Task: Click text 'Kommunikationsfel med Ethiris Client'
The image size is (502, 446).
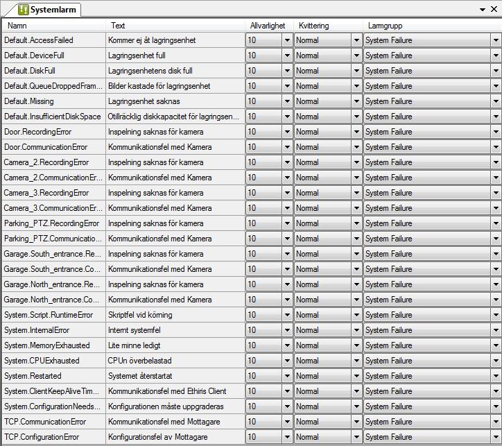Action: pos(167,391)
